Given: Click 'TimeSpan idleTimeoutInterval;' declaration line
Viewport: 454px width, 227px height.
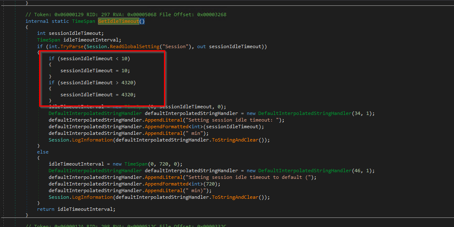Looking at the screenshot, I should point(79,40).
